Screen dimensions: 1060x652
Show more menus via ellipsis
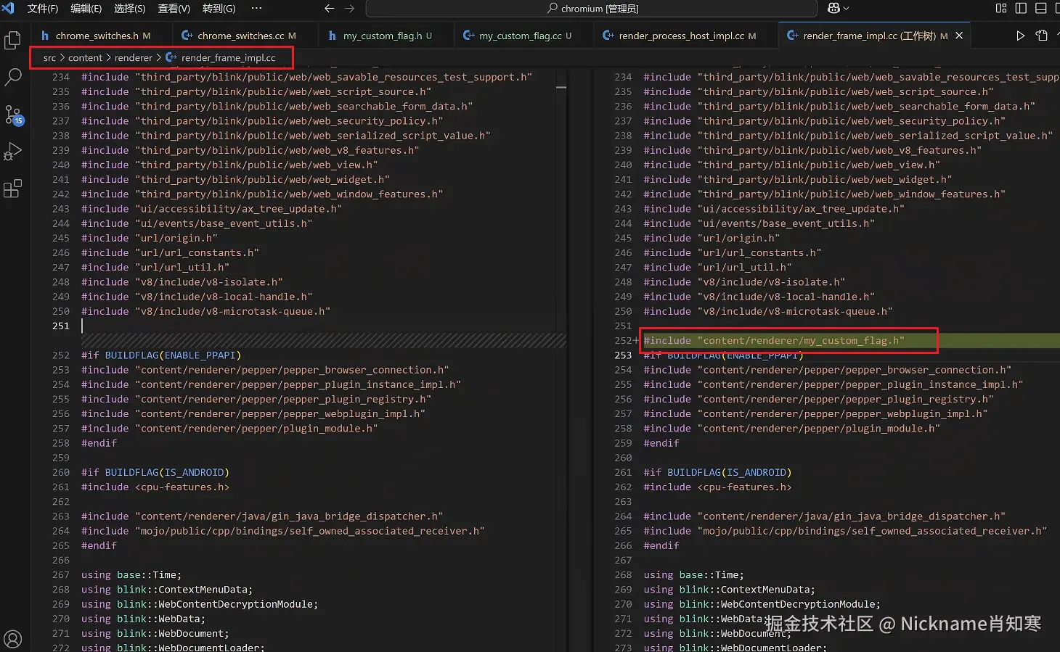pyautogui.click(x=256, y=8)
